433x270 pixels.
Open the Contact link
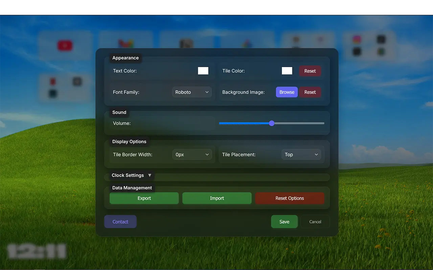coord(120,222)
